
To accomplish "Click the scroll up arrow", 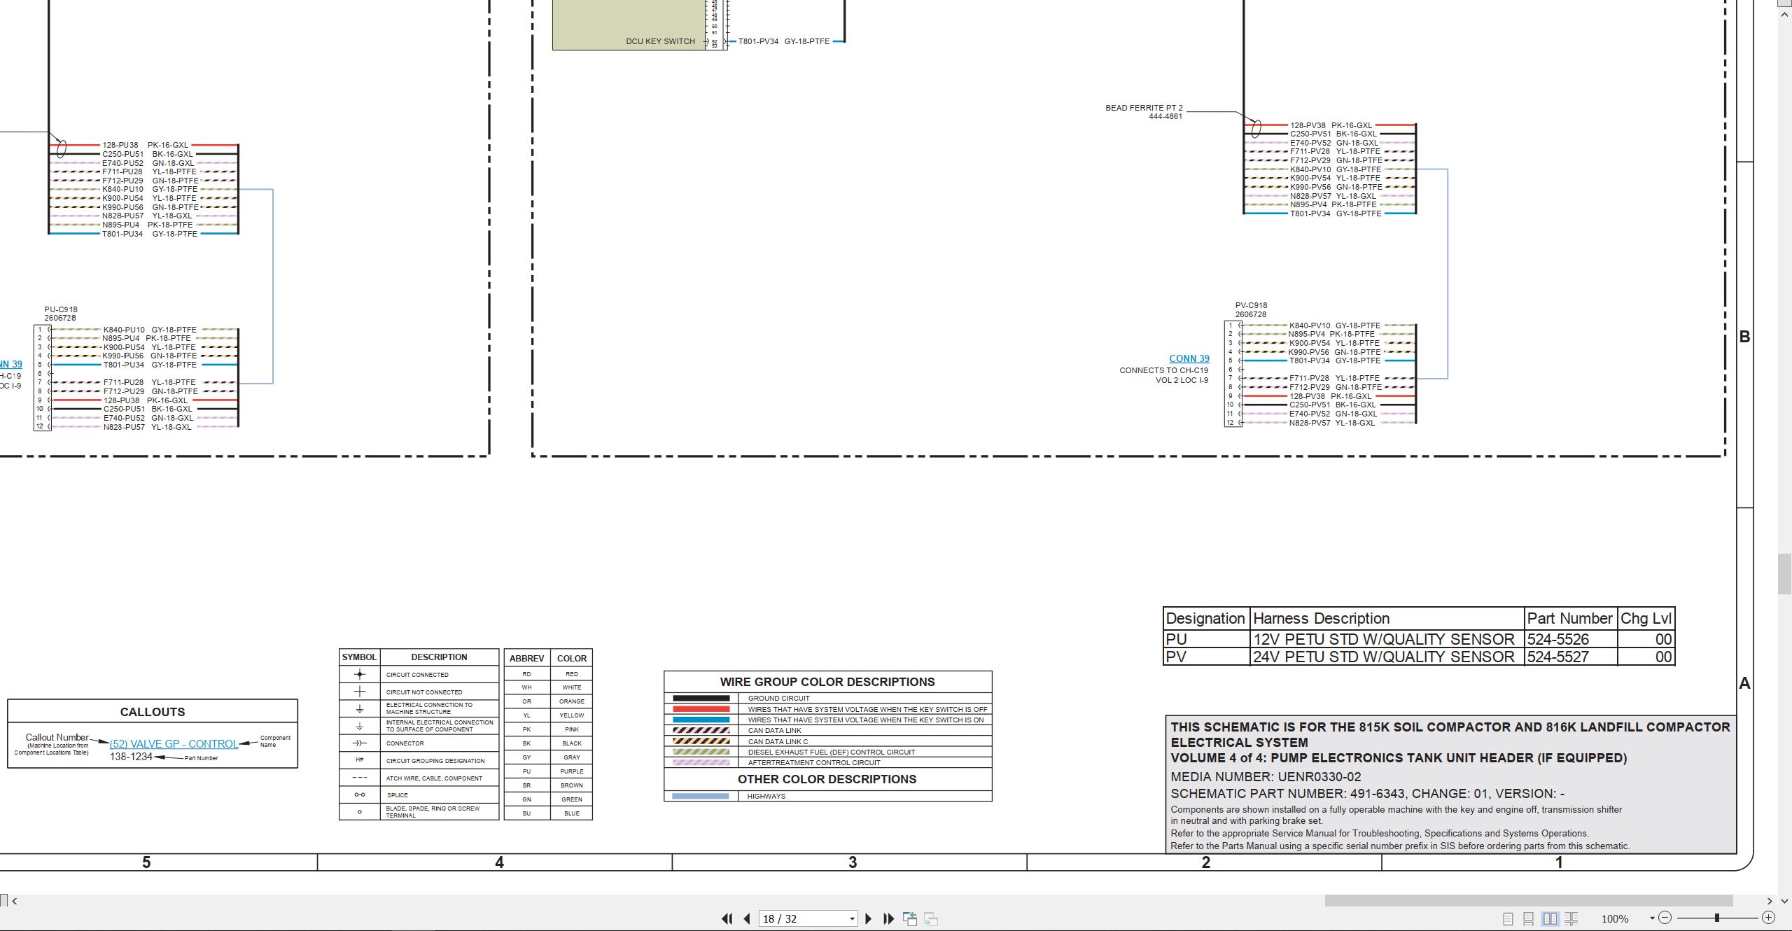I will [x=1784, y=14].
